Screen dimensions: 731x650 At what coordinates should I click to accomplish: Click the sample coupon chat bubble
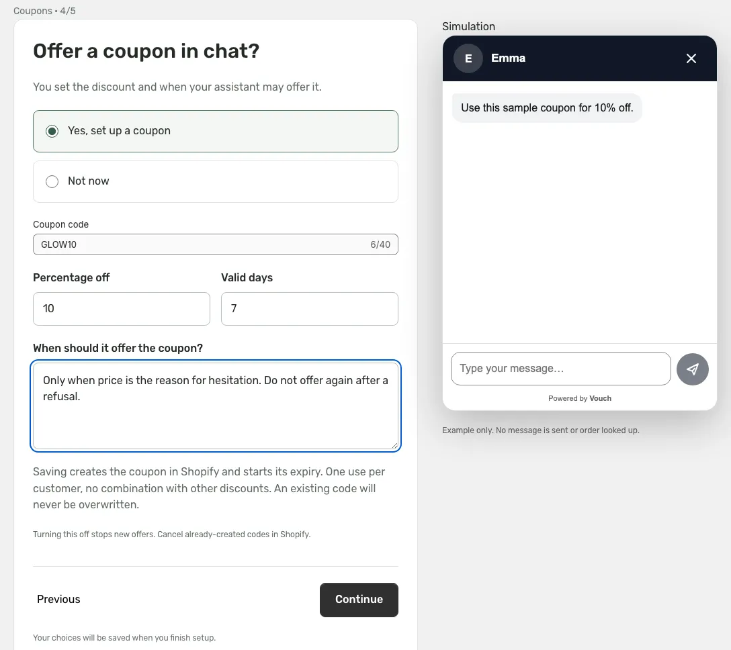tap(547, 108)
